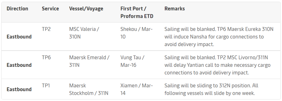
Task: Click the First Port / Proforma ETD header
Action: [x=137, y=12]
